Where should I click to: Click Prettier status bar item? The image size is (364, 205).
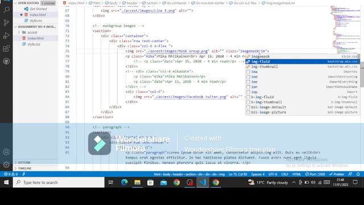336,174
